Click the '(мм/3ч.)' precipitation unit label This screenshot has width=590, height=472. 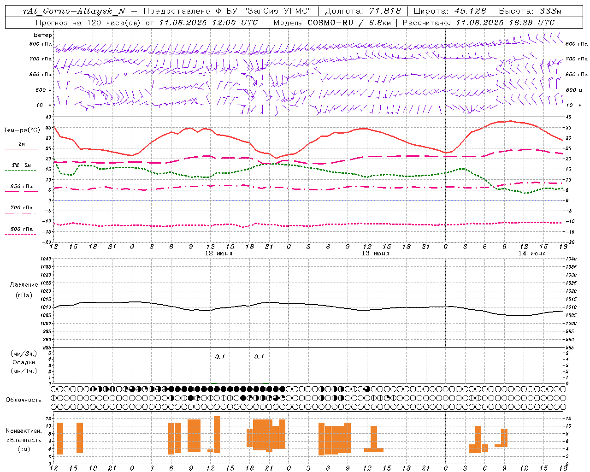24,354
